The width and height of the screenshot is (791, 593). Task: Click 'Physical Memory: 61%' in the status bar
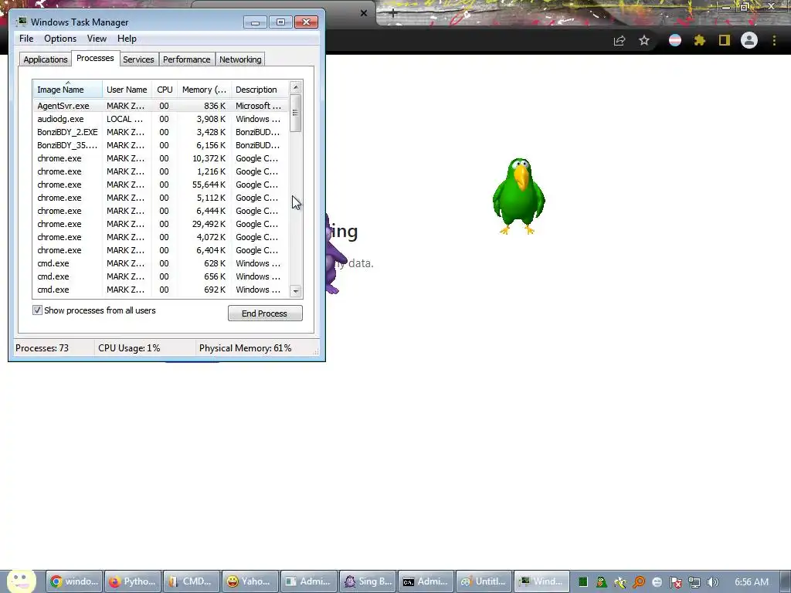tap(245, 348)
